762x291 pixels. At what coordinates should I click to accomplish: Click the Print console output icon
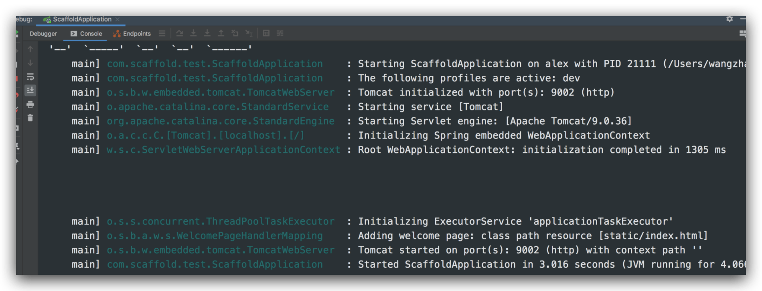pyautogui.click(x=30, y=104)
